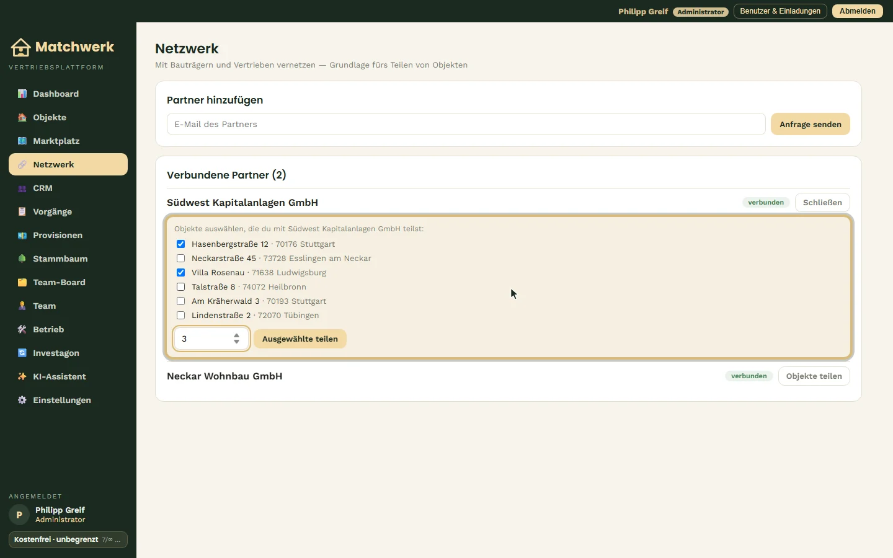Check the Neckarstraße 45 checkbox
This screenshot has width=893, height=558.
tap(180, 259)
